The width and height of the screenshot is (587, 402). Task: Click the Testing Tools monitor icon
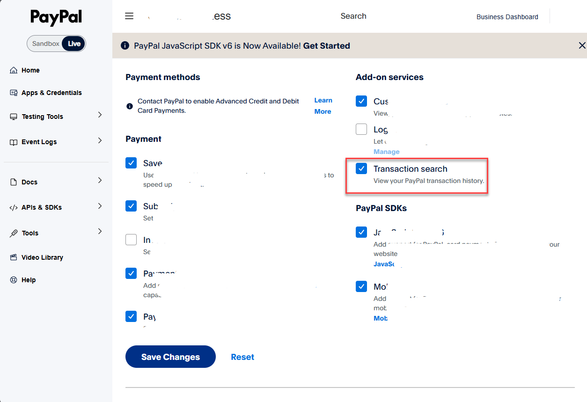coord(14,117)
